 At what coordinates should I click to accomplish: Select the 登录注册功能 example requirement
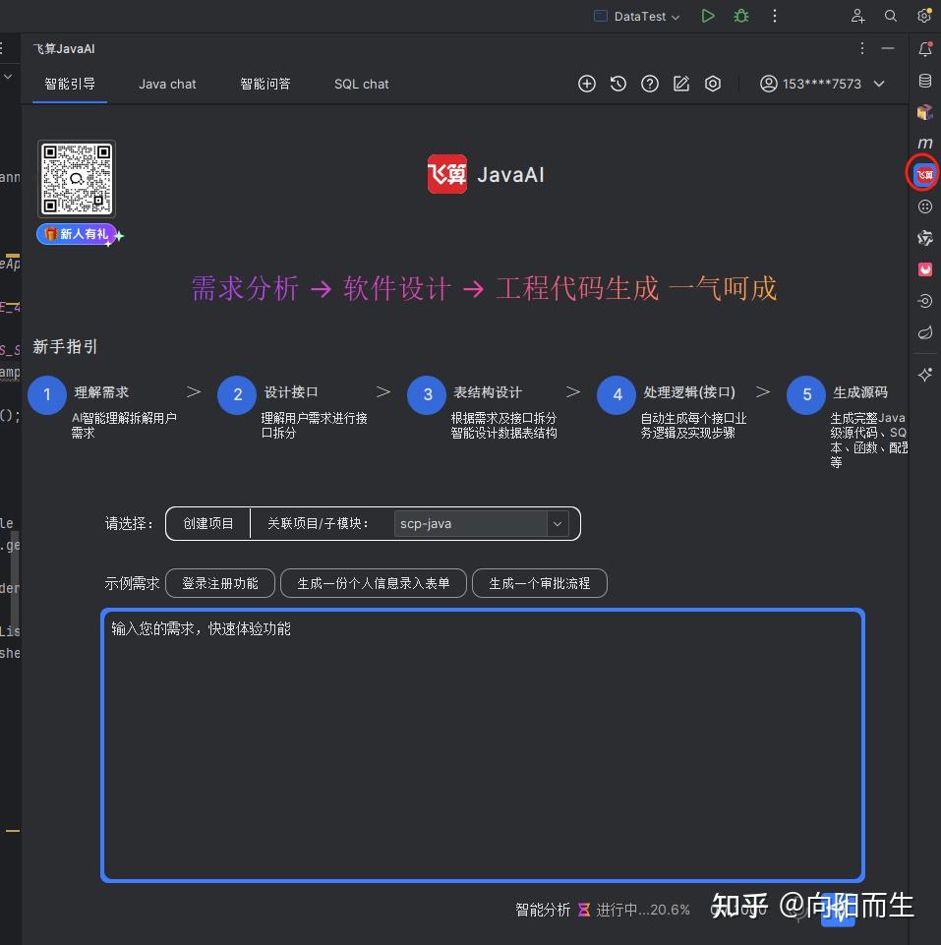[219, 582]
